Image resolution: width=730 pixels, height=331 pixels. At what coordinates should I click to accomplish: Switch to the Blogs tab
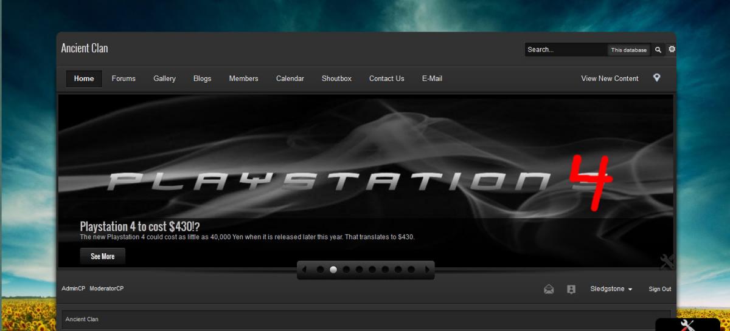tap(202, 78)
